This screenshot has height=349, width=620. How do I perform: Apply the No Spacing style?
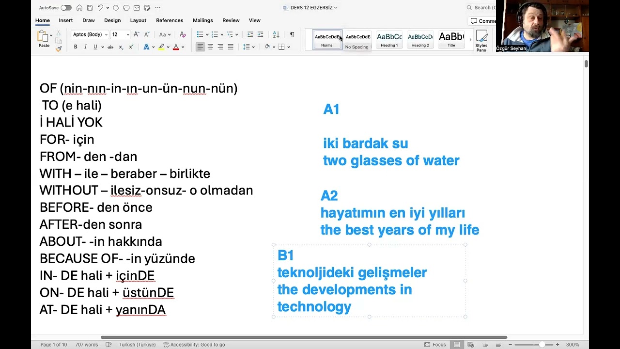point(358,40)
